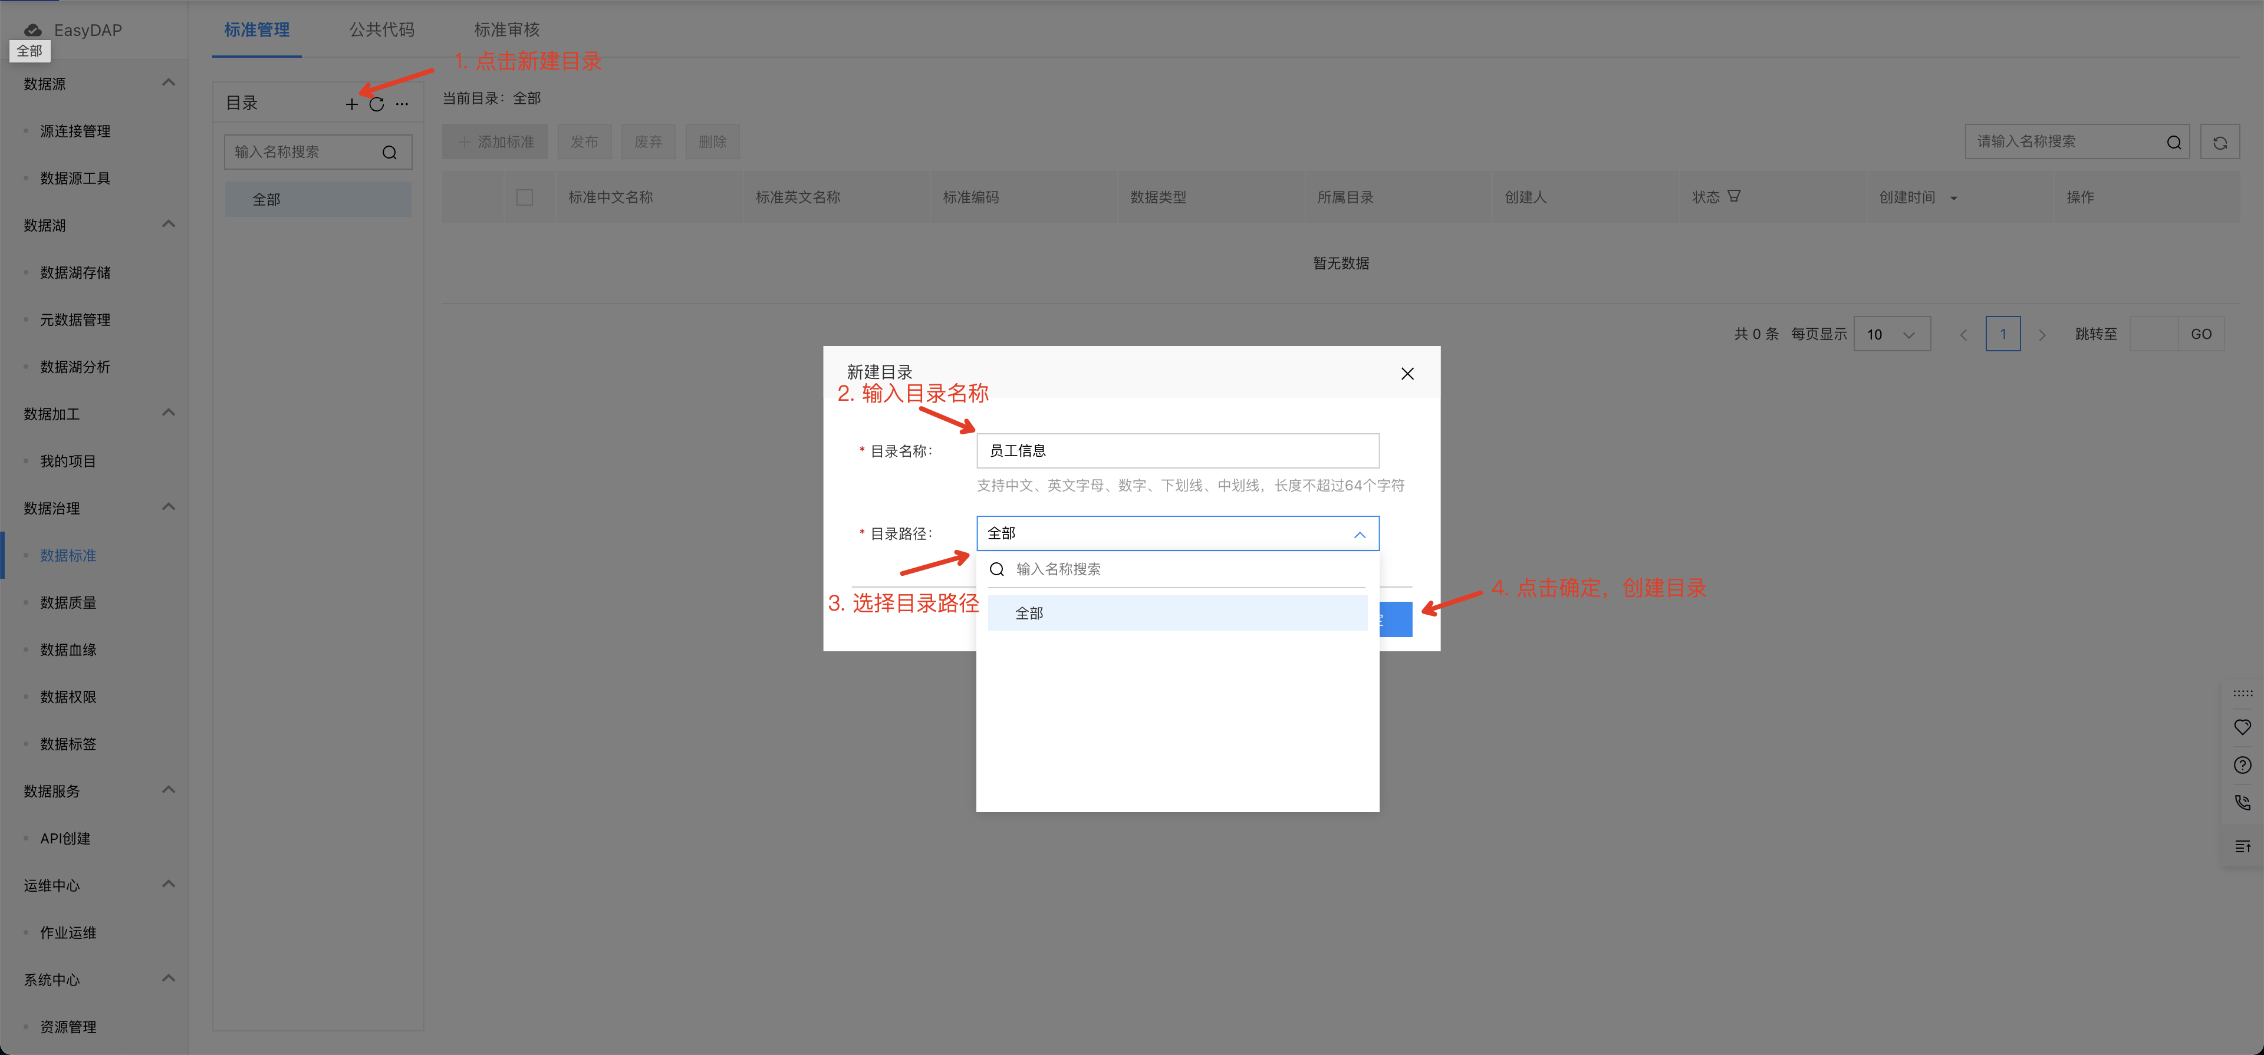The image size is (2264, 1055).
Task: Go to next page arrow
Action: (x=2042, y=335)
